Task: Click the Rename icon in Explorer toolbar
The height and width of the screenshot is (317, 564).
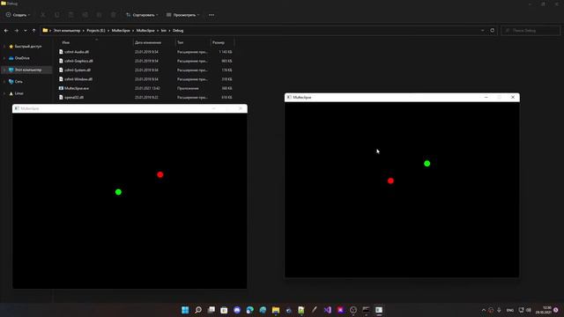Action: [85, 15]
